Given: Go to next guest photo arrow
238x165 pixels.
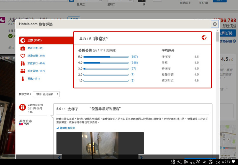Looking at the screenshot, I should click(141, 157).
